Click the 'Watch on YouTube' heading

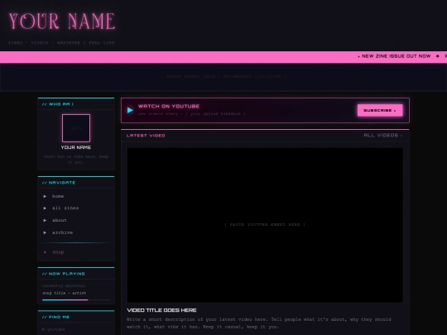tap(169, 106)
